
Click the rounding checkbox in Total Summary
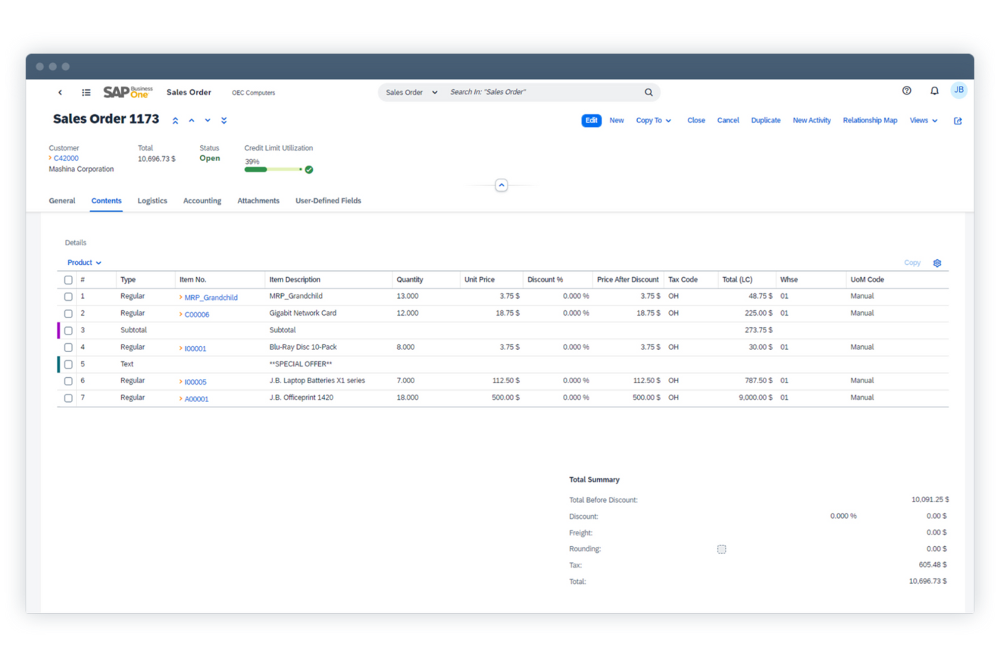click(x=722, y=549)
